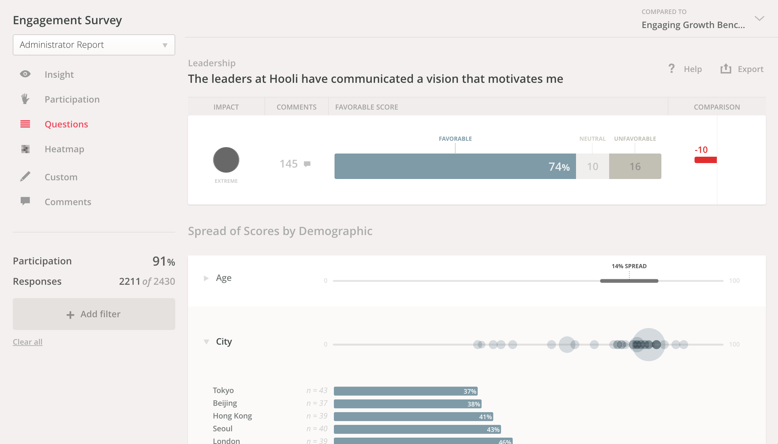Click the unfavorable 16 bar segment
The width and height of the screenshot is (778, 444).
635,166
